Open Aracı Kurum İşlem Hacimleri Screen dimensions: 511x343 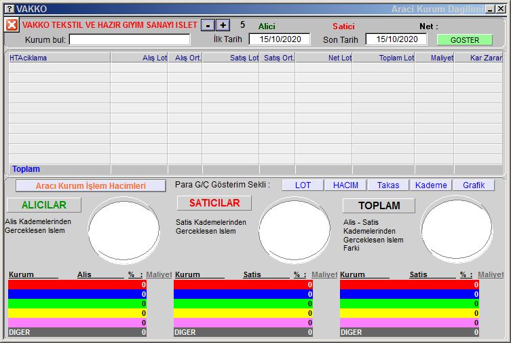[91, 186]
